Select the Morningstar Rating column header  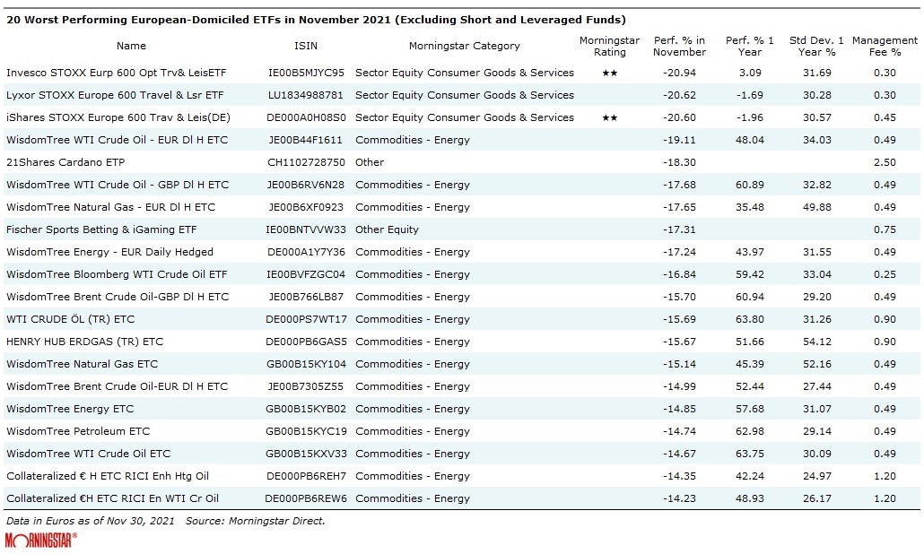click(609, 46)
